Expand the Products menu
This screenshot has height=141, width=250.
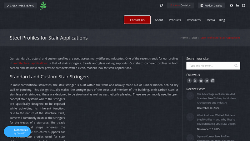click(x=175, y=20)
